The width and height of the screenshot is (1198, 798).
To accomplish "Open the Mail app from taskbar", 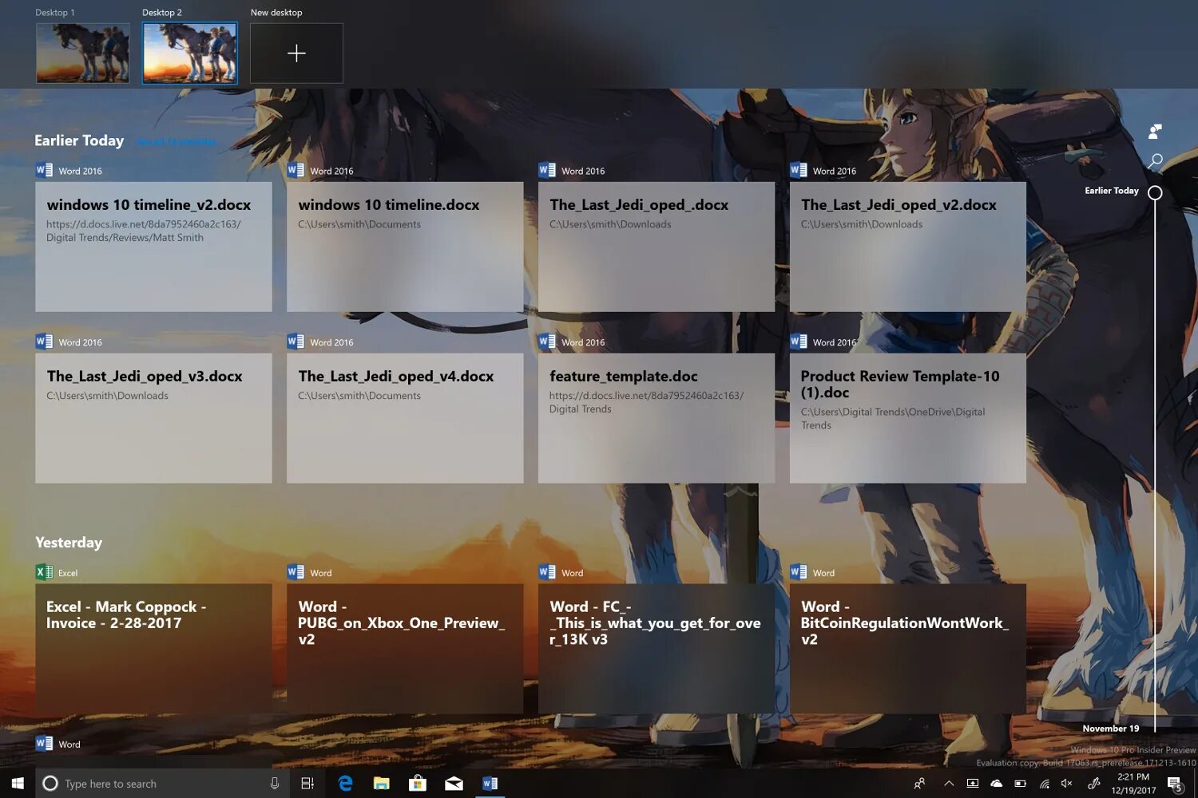I will click(x=454, y=784).
